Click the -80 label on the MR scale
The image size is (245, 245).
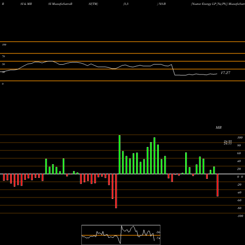click(x=239, y=208)
